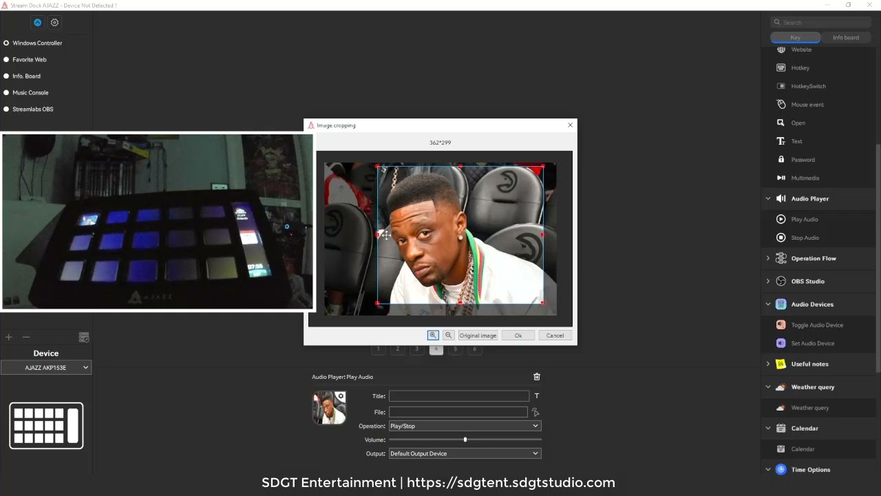Click the Password lock icon
881x496 pixels.
coord(781,159)
